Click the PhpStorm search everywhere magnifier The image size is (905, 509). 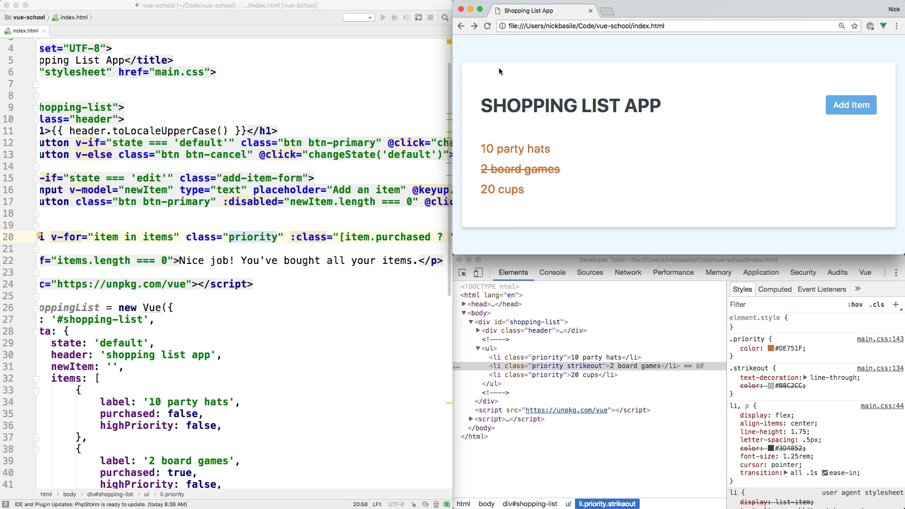tap(445, 18)
